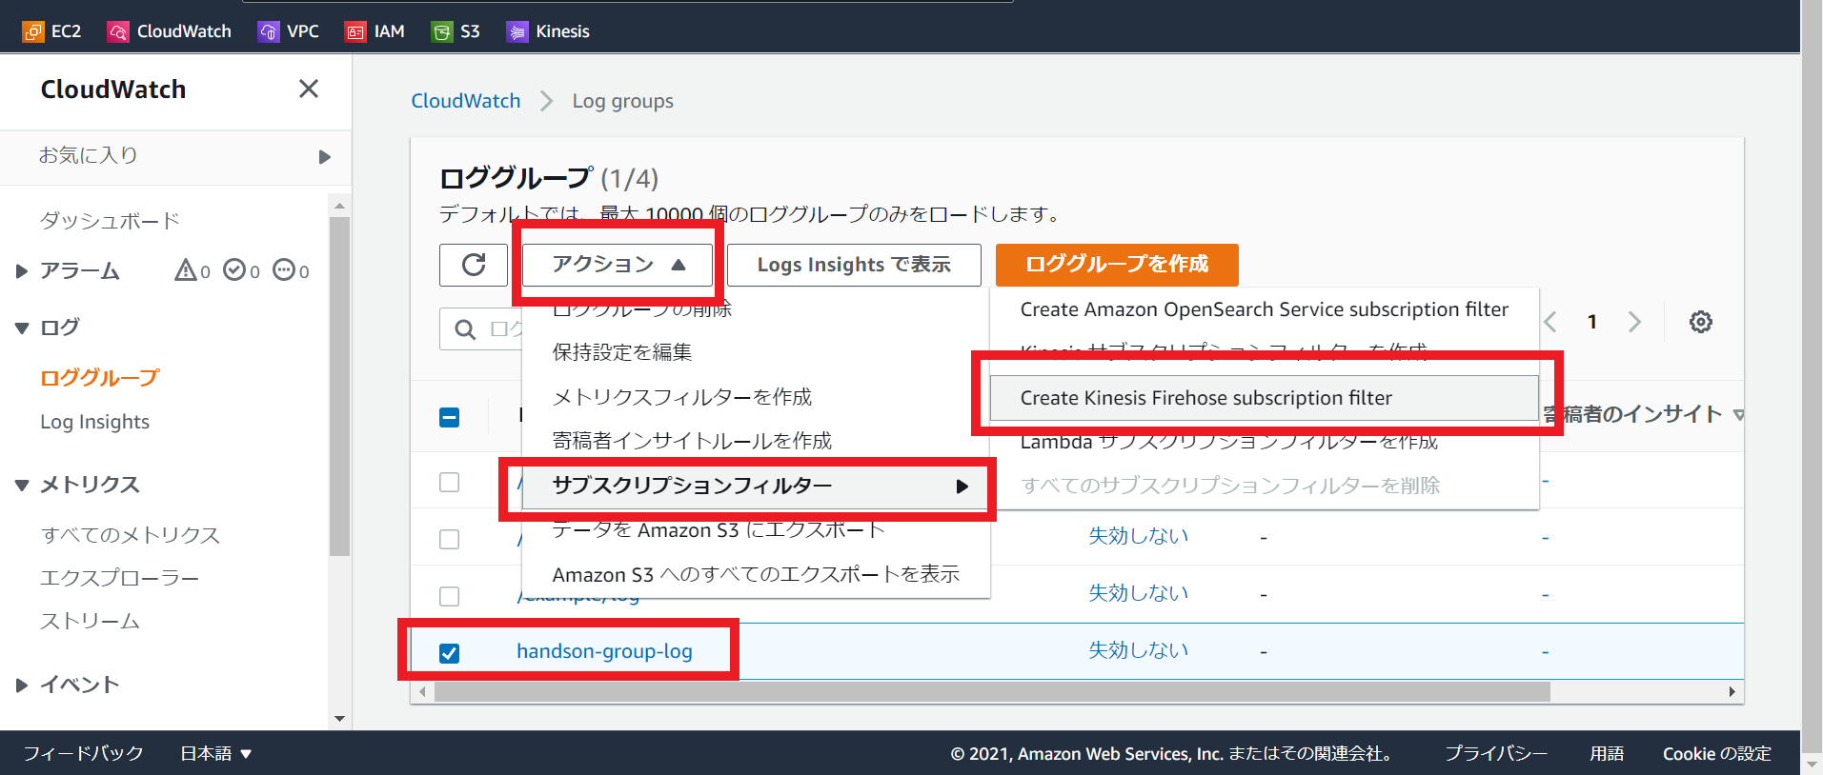Open ロググループ in sidebar
1823x775 pixels.
[x=99, y=378]
